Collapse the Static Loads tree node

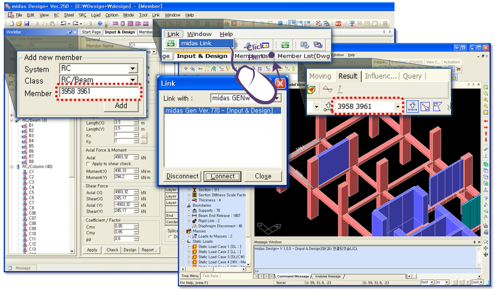pos(183,241)
